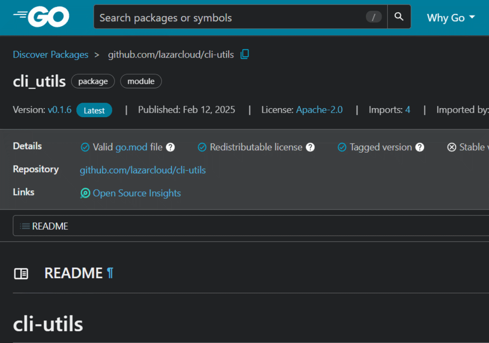The height and width of the screenshot is (343, 489).
Task: Open version v0.1.6 link
Action: (60, 110)
